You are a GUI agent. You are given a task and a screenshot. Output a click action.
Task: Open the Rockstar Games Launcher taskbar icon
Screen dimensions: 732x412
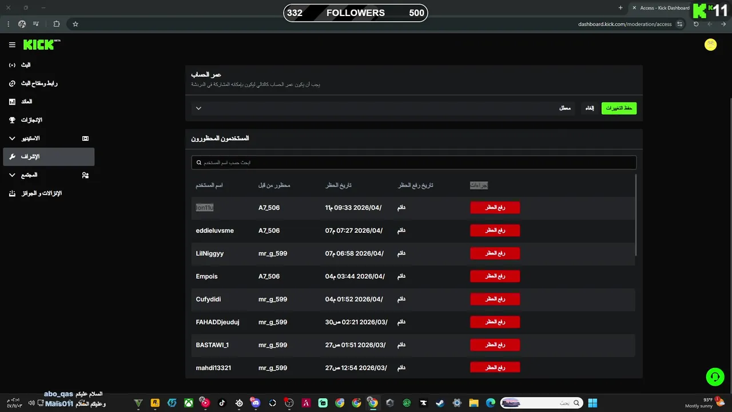tap(154, 403)
